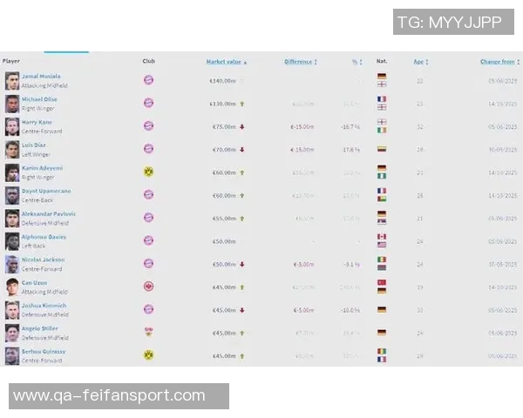This screenshot has width=523, height=418.
Task: Click Bayern crest in Nicolas Jackson's row
Action: (x=148, y=263)
